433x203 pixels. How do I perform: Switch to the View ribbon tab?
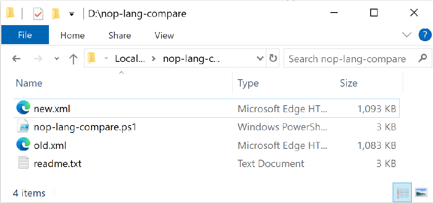click(164, 35)
